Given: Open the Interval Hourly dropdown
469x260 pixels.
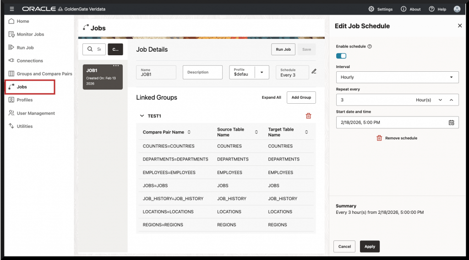Looking at the screenshot, I should tap(397, 77).
